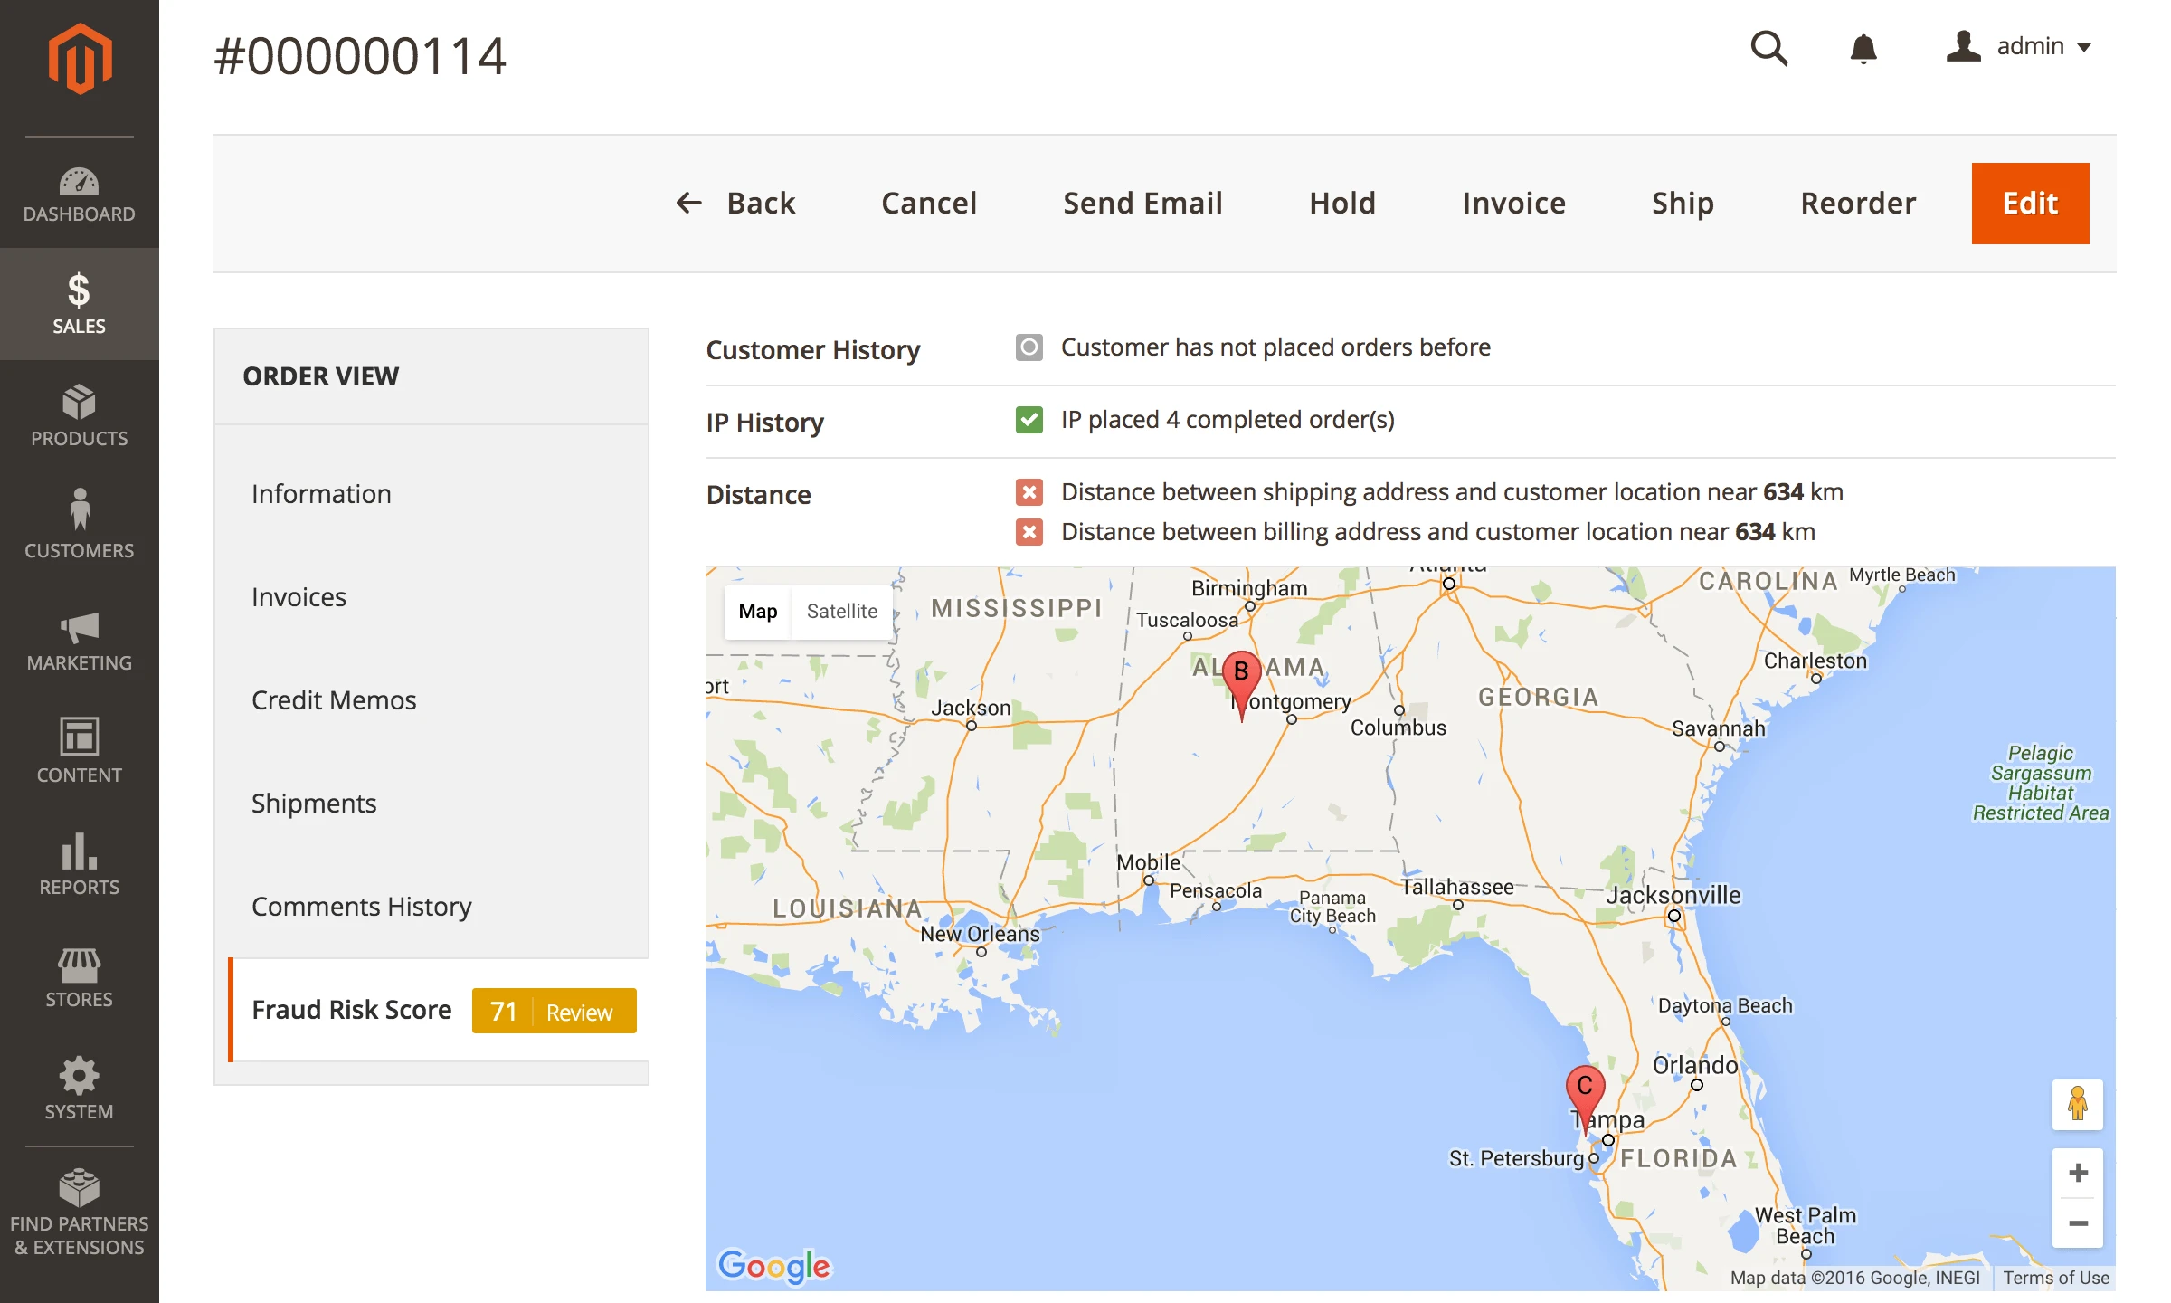The image size is (2171, 1303).
Task: Select the Reports bar chart icon
Action: pos(80,864)
